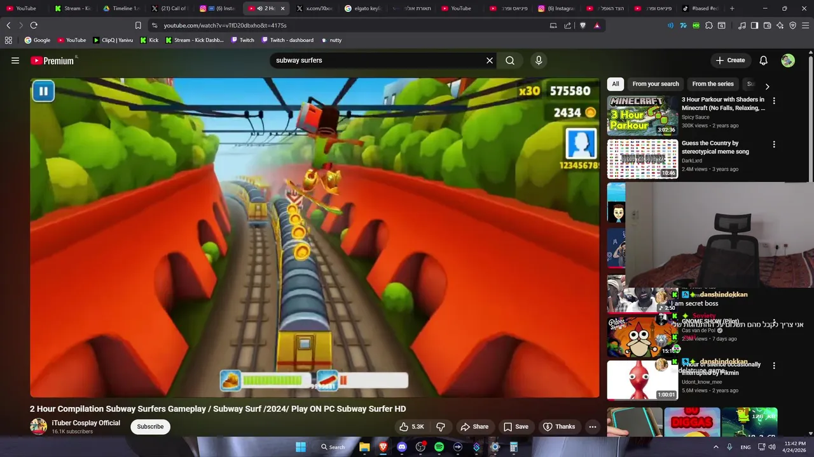Open the account avatar menu
Image resolution: width=814 pixels, height=457 pixels.
click(788, 60)
